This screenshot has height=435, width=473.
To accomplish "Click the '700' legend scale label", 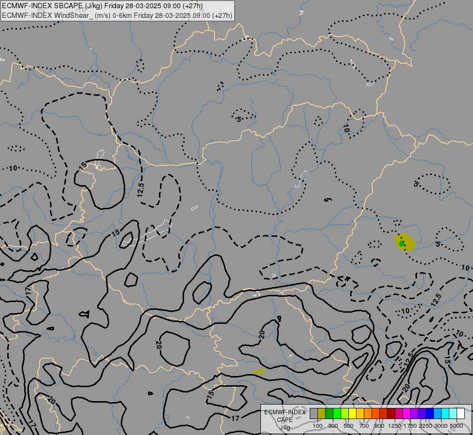I will click(364, 426).
